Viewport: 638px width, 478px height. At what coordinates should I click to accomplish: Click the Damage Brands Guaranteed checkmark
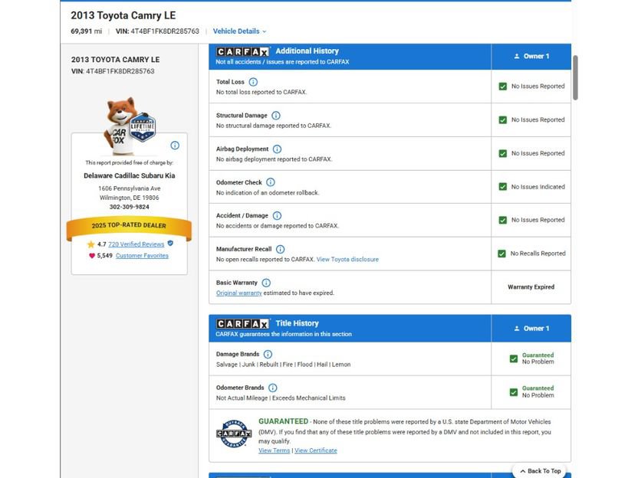pos(514,358)
